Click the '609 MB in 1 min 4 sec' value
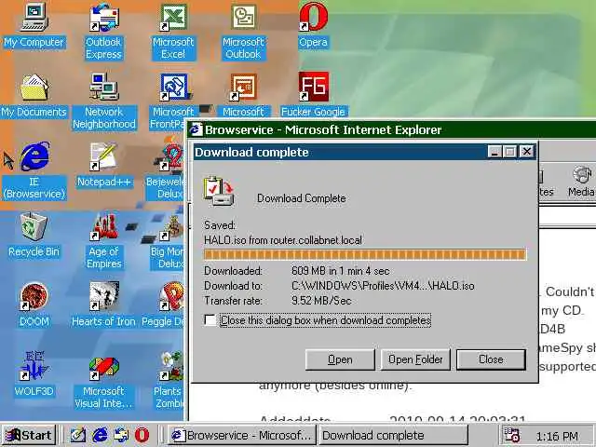Viewport: 596px width, 447px height. [341, 271]
